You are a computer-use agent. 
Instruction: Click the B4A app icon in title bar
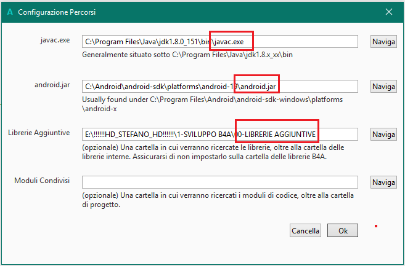tap(10, 12)
